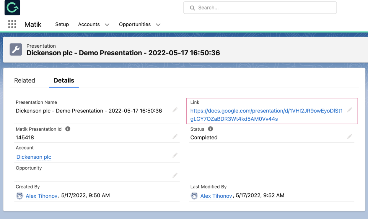Show the Status info tooltip icon
The width and height of the screenshot is (368, 219).
click(210, 129)
